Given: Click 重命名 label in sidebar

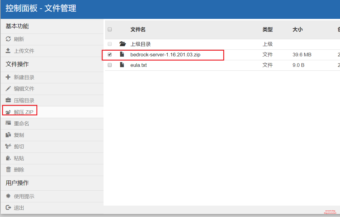Looking at the screenshot, I should pyautogui.click(x=21, y=123).
